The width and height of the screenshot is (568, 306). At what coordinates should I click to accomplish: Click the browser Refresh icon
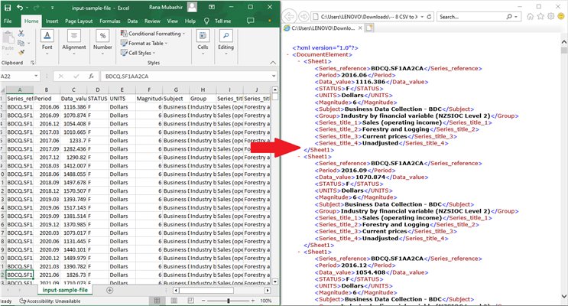tap(430, 17)
